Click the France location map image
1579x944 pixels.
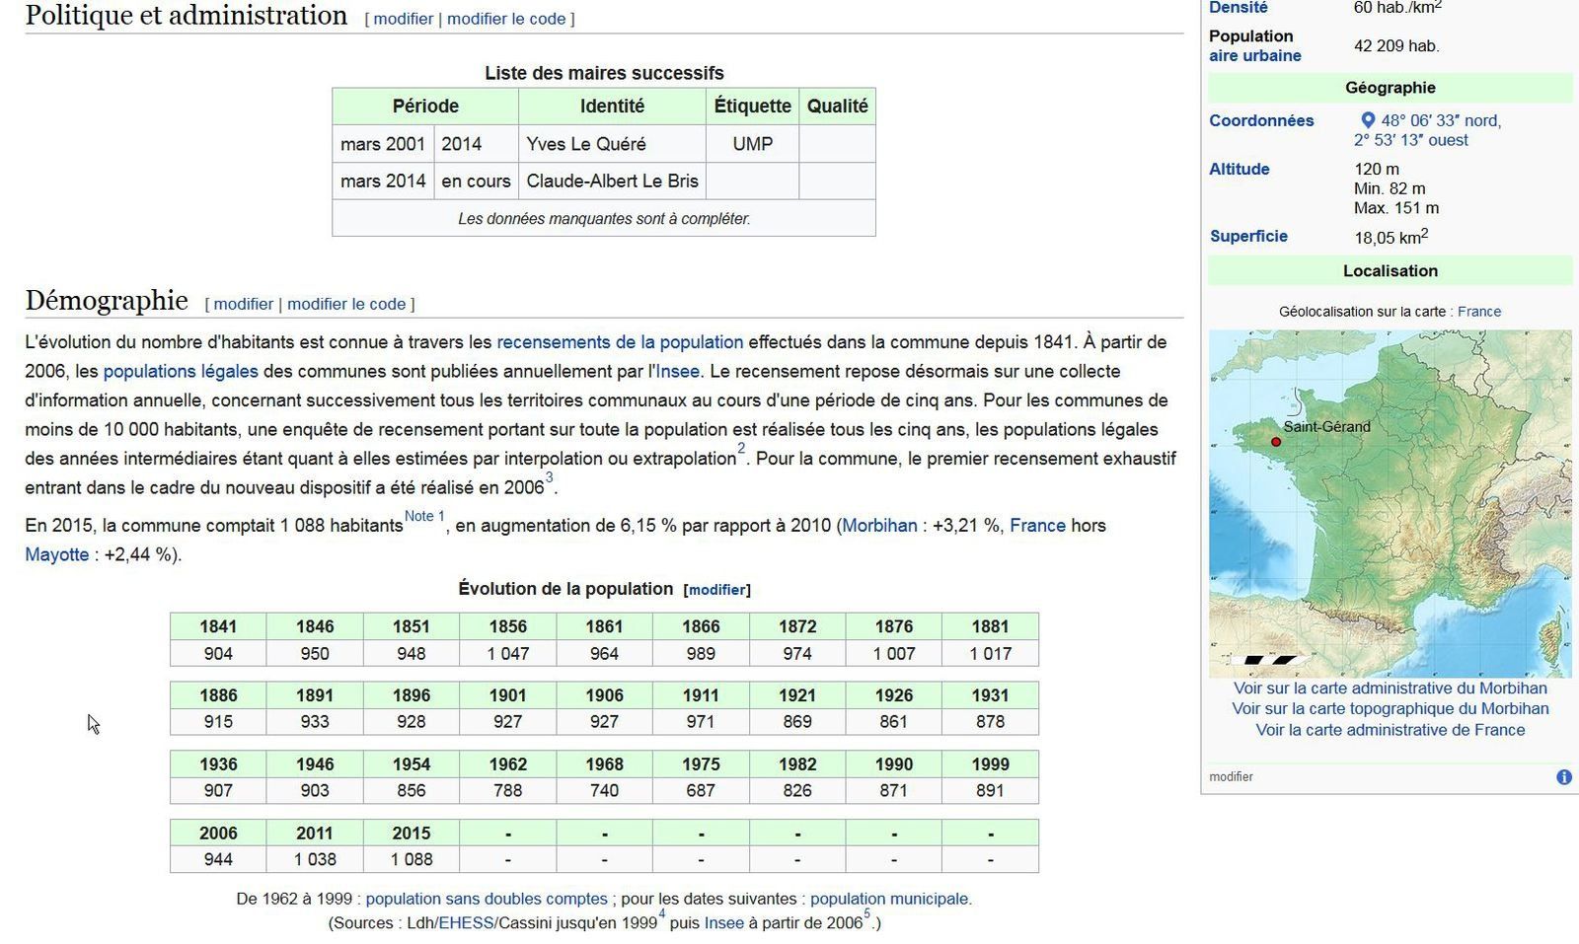[x=1390, y=503]
